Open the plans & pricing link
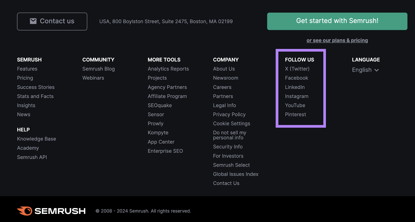415x222 pixels. 337,40
